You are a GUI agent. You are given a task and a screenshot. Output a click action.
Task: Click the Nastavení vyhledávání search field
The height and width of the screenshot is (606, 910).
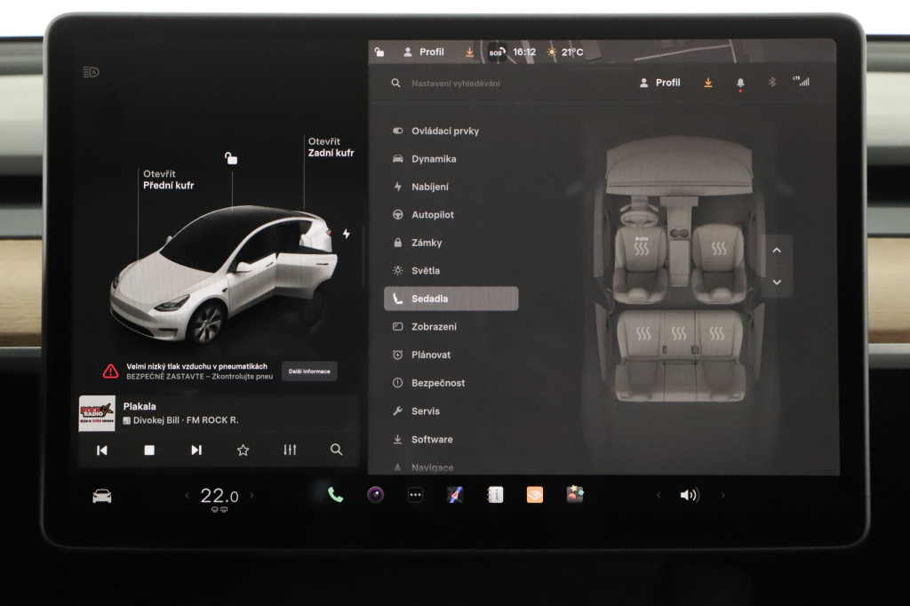tap(456, 84)
